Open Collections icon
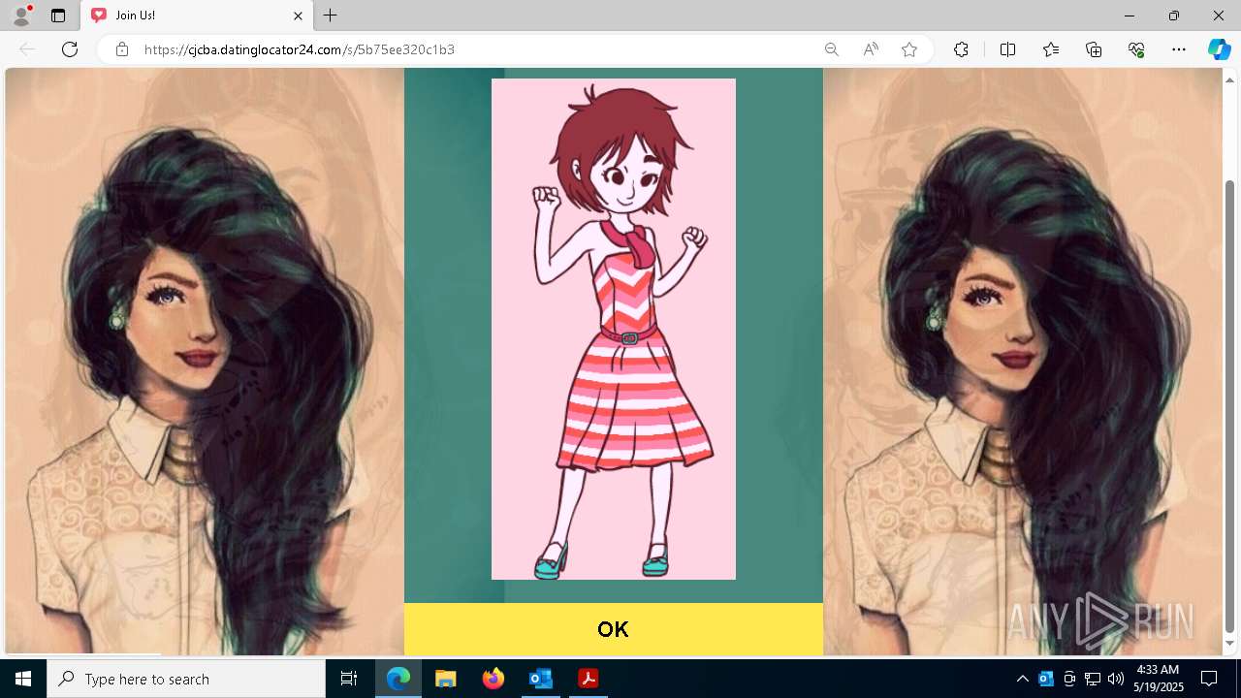 (x=1094, y=49)
